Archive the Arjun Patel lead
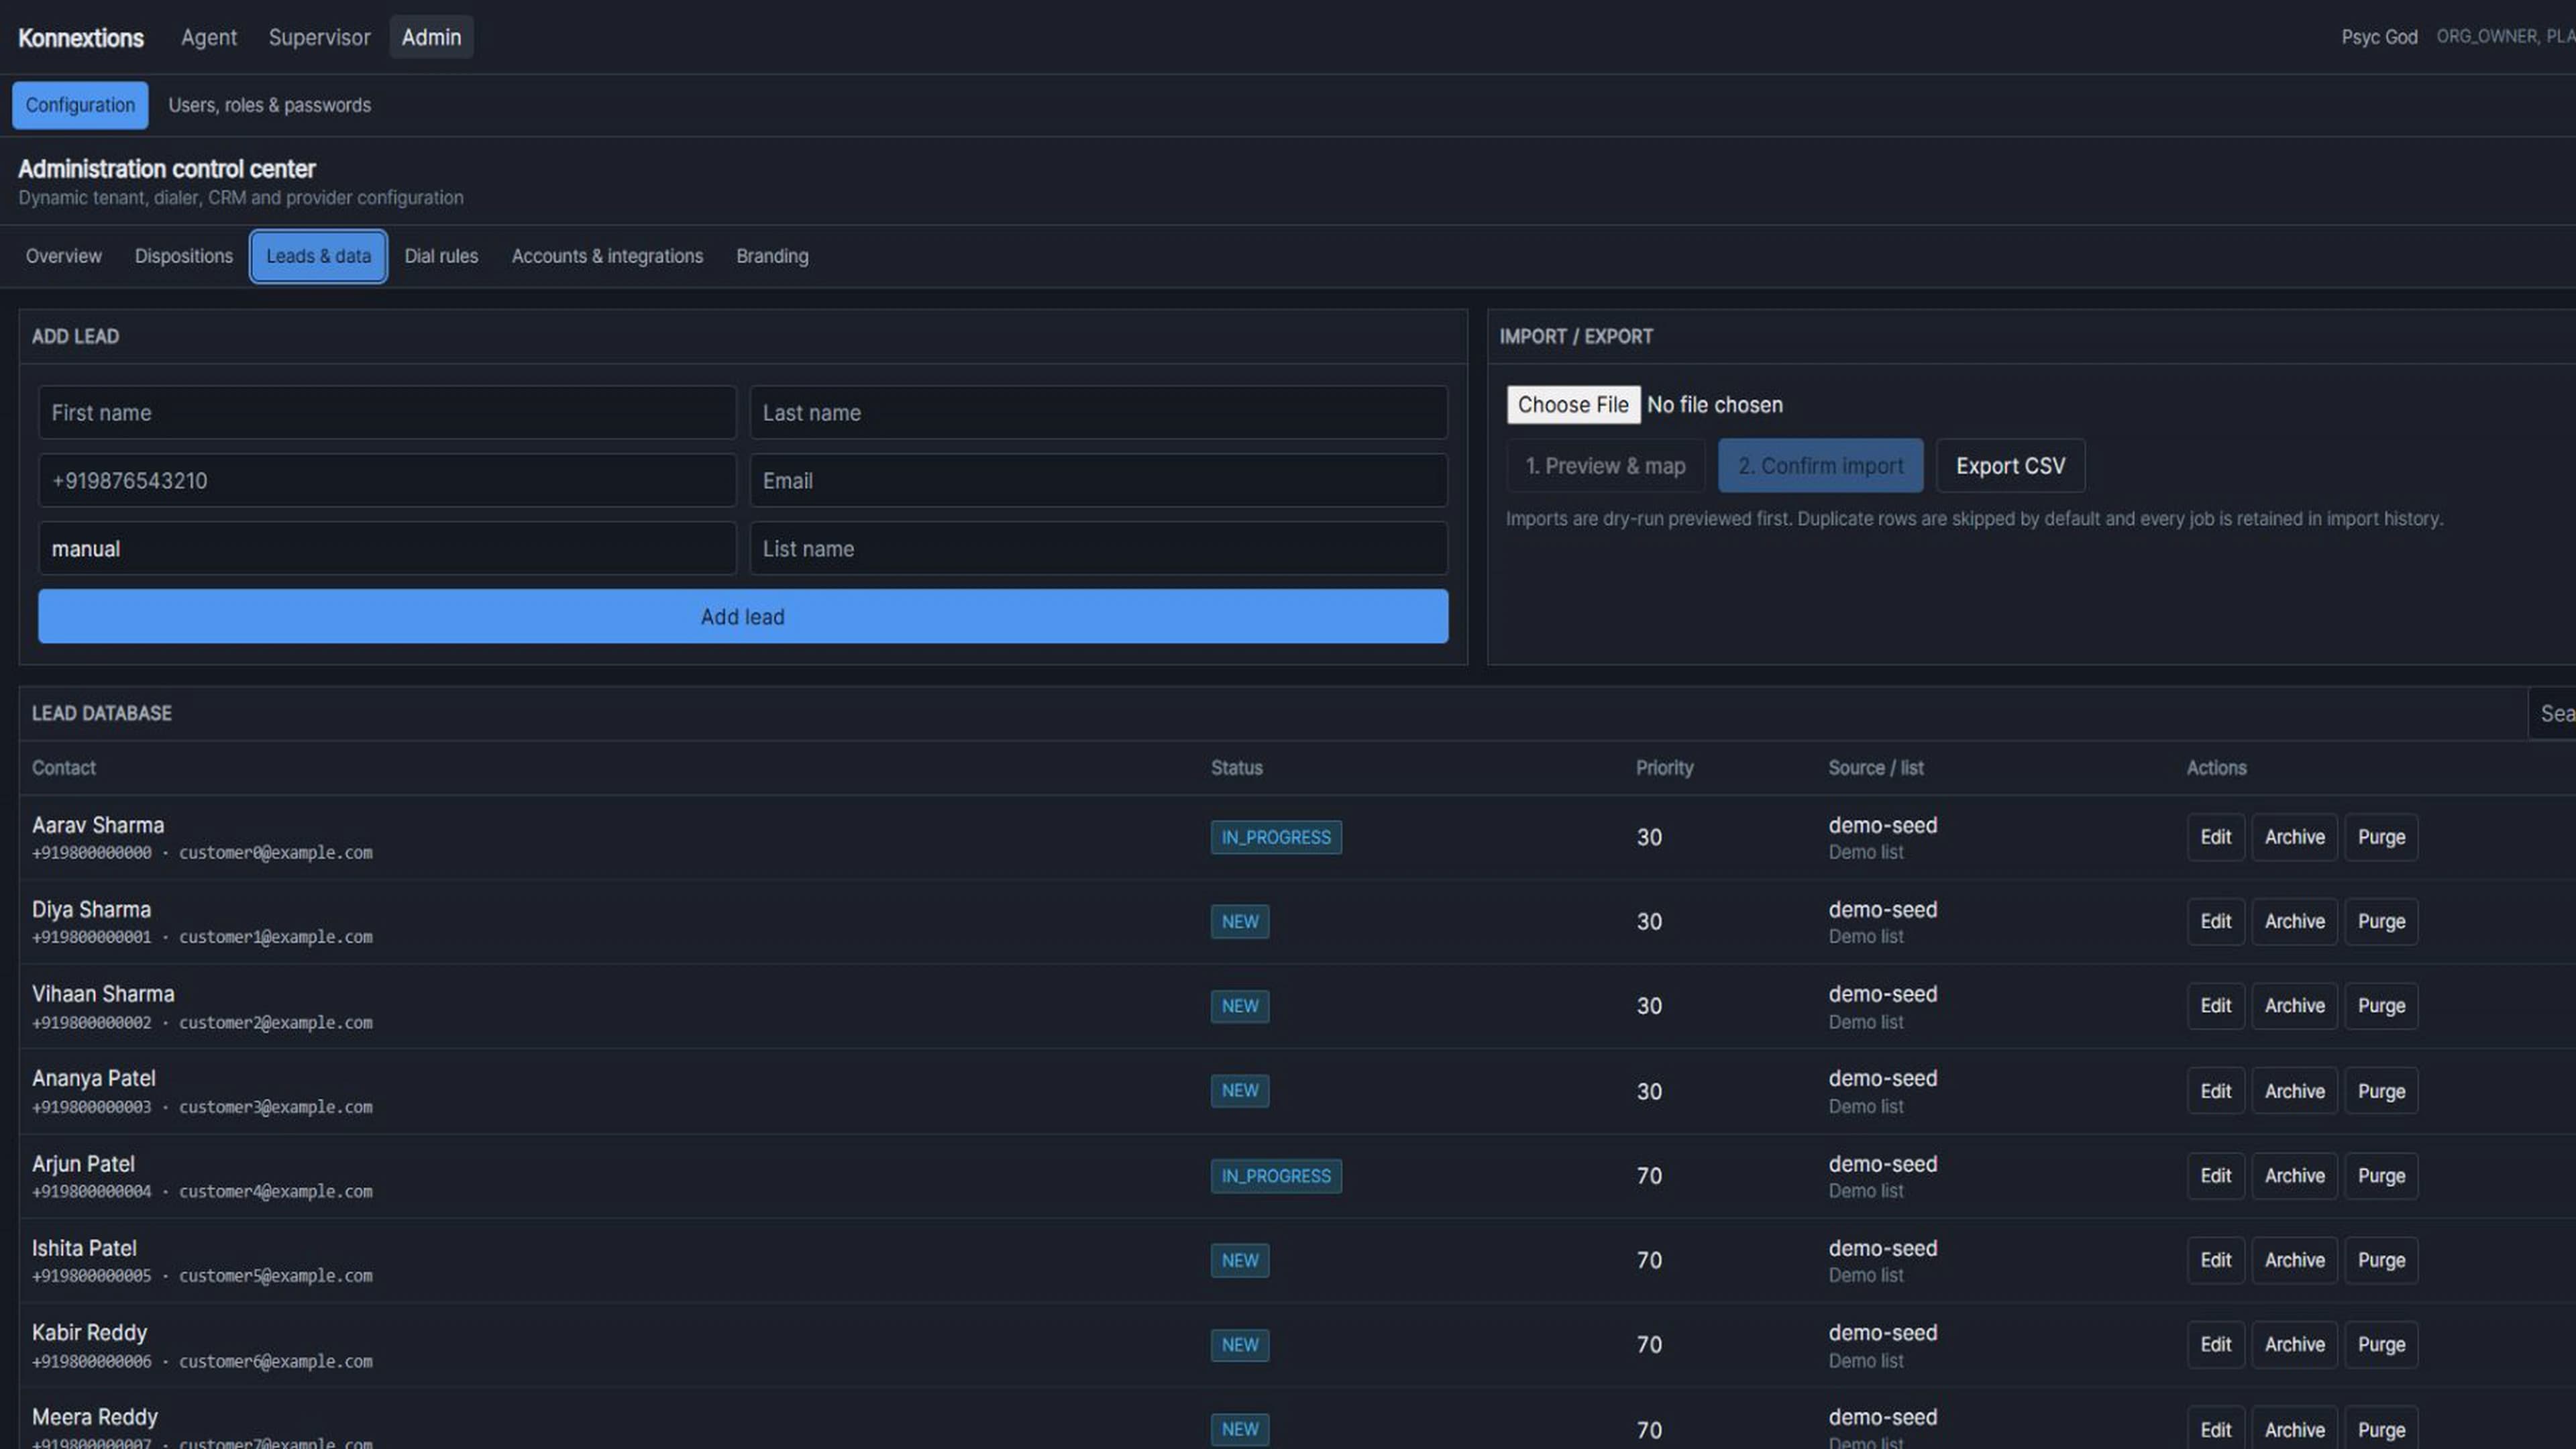The width and height of the screenshot is (2576, 1449). click(2294, 1176)
